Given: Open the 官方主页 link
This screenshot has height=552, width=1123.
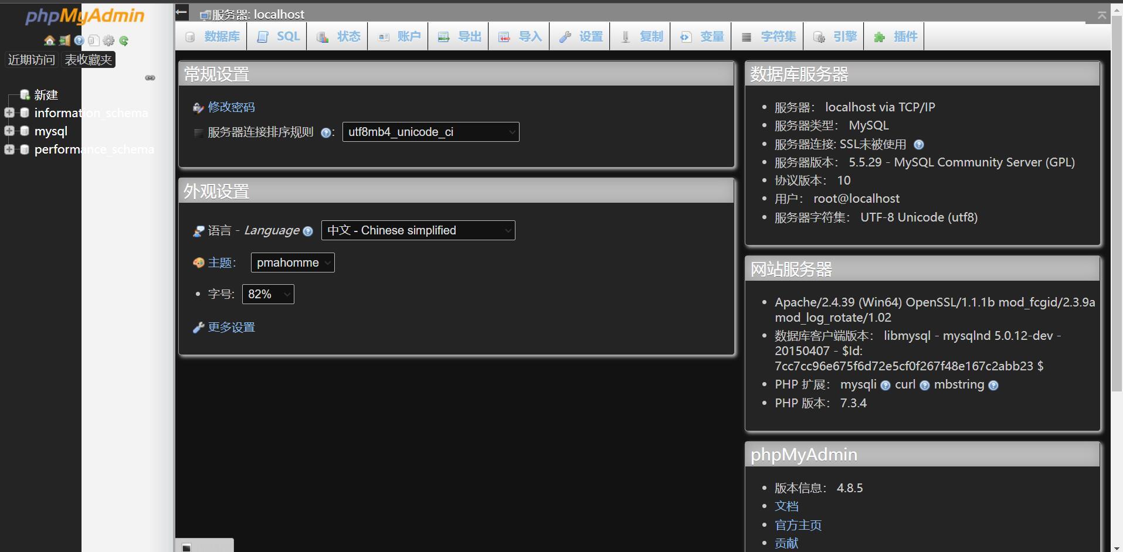Looking at the screenshot, I should tap(798, 525).
